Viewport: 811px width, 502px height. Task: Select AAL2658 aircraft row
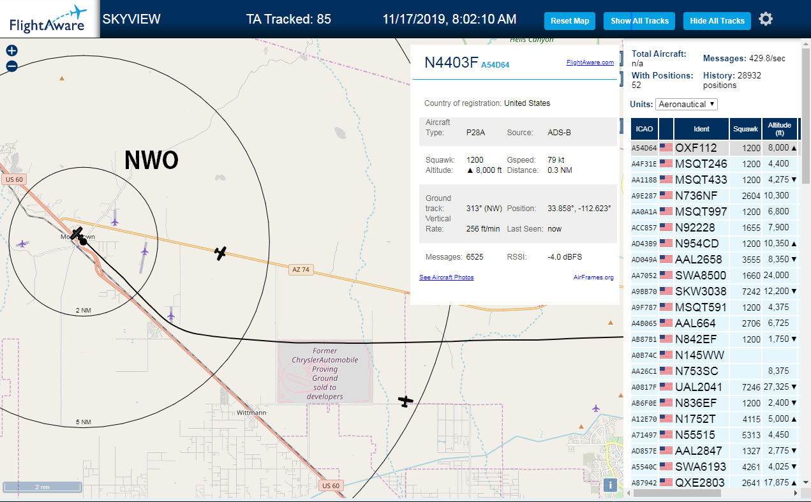(x=715, y=260)
